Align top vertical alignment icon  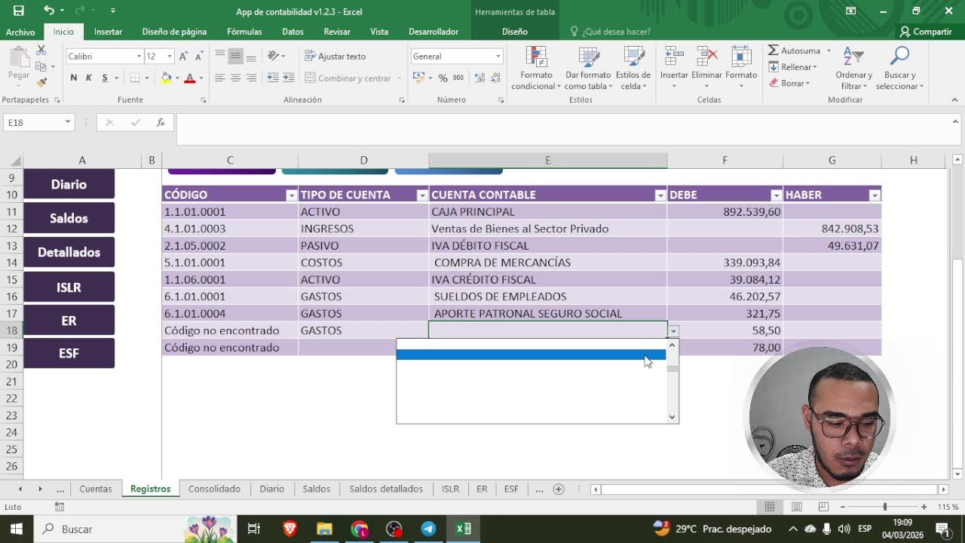click(x=219, y=56)
